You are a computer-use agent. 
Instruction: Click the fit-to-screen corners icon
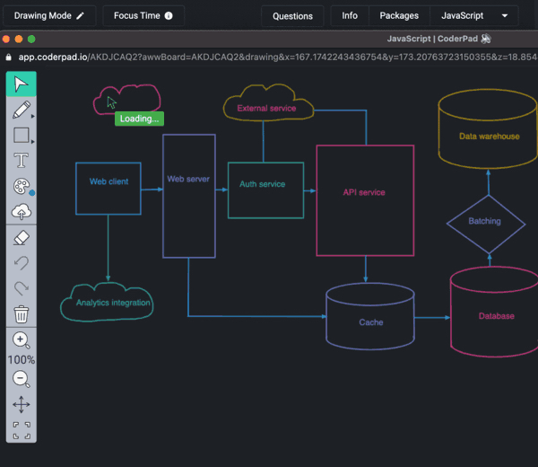(22, 429)
